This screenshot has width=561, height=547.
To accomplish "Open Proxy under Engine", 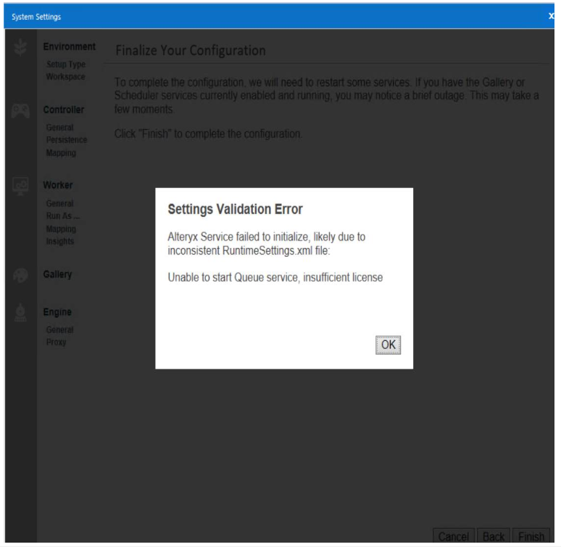I will coord(56,342).
